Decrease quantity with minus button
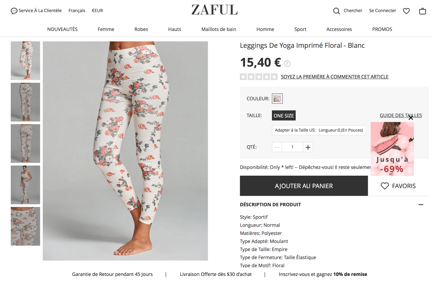This screenshot has height=281, width=432. point(277,147)
